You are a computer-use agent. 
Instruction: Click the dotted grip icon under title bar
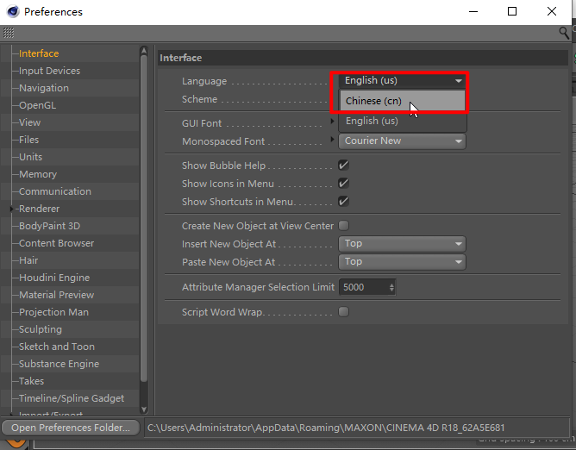click(9, 33)
